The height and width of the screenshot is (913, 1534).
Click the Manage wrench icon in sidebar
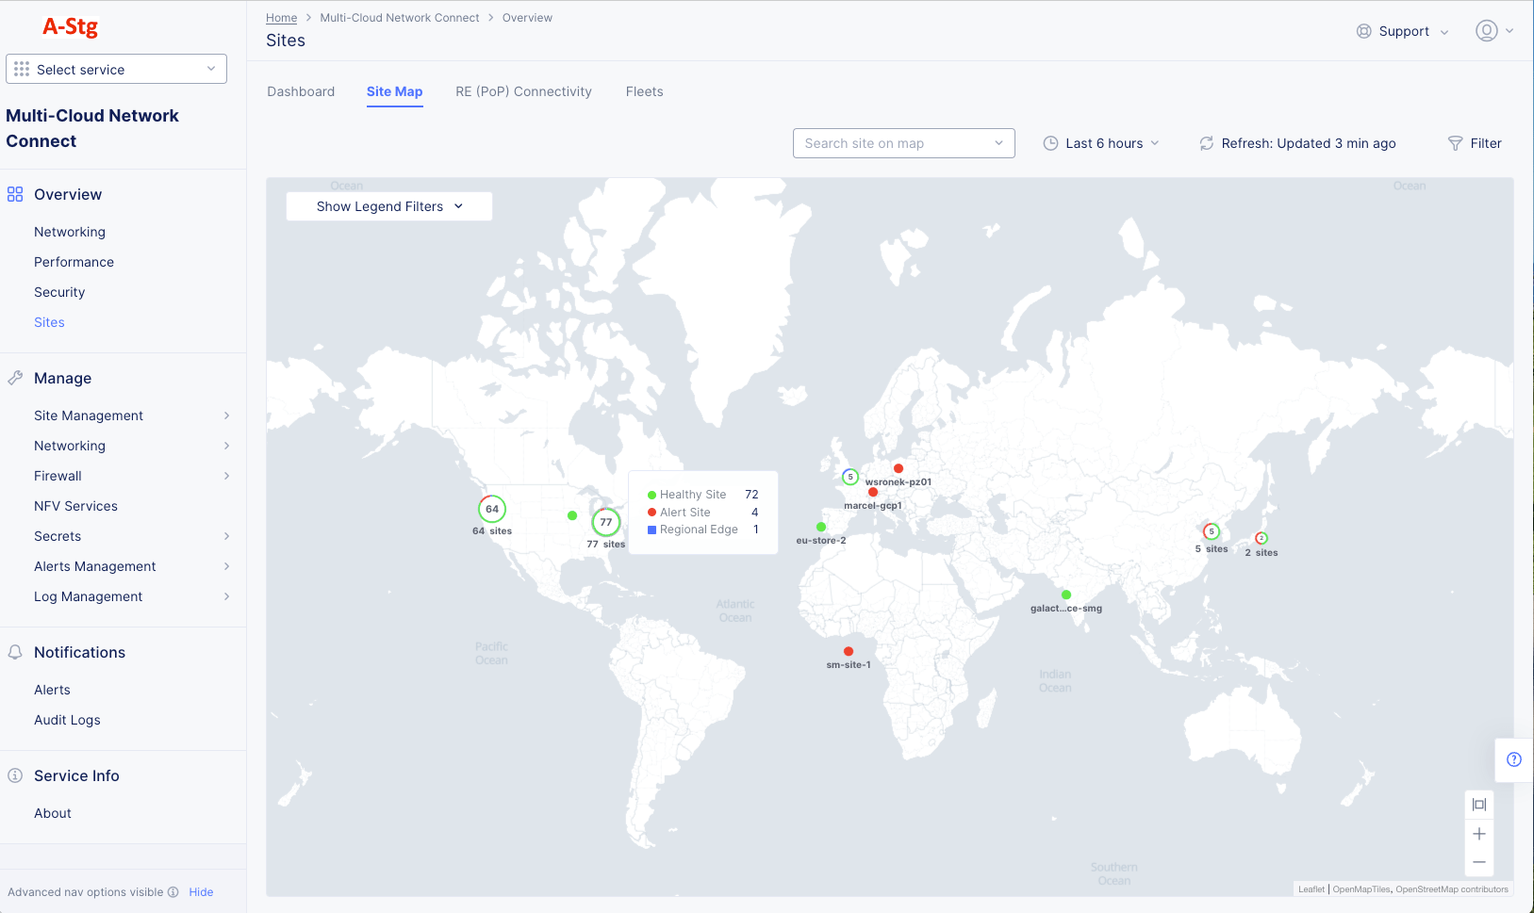pos(14,377)
